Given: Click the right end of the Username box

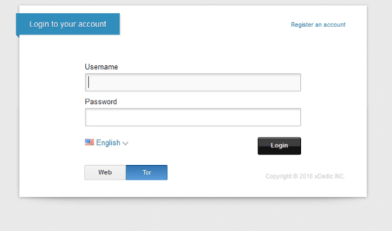Looking at the screenshot, I should click(297, 82).
